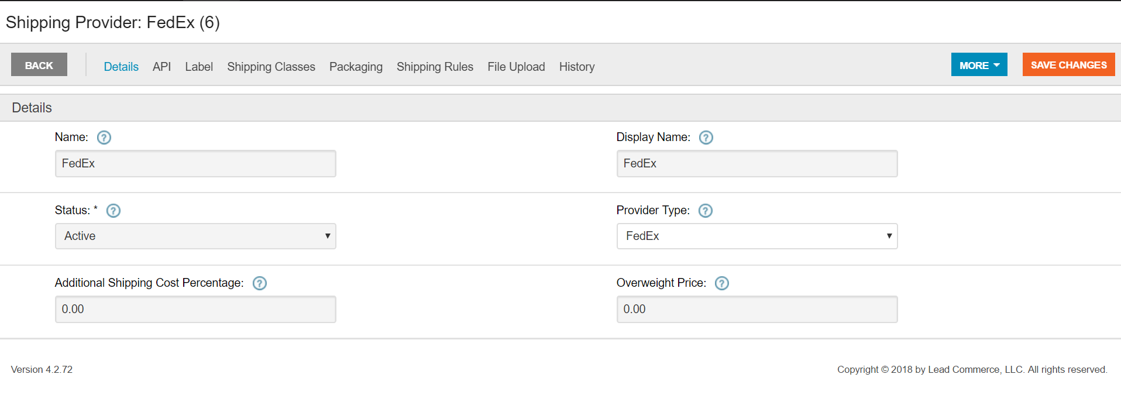Go to the Shipping Classes tab
Viewport: 1121px width, 398px height.
(271, 67)
